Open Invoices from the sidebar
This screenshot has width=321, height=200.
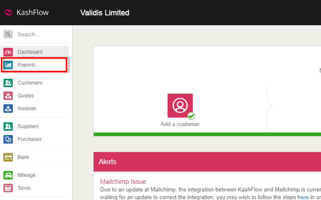34,109
